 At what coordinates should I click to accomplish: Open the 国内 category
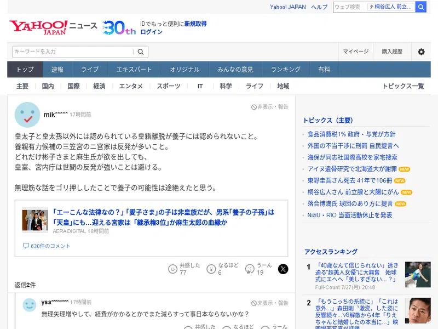pyautogui.click(x=48, y=86)
